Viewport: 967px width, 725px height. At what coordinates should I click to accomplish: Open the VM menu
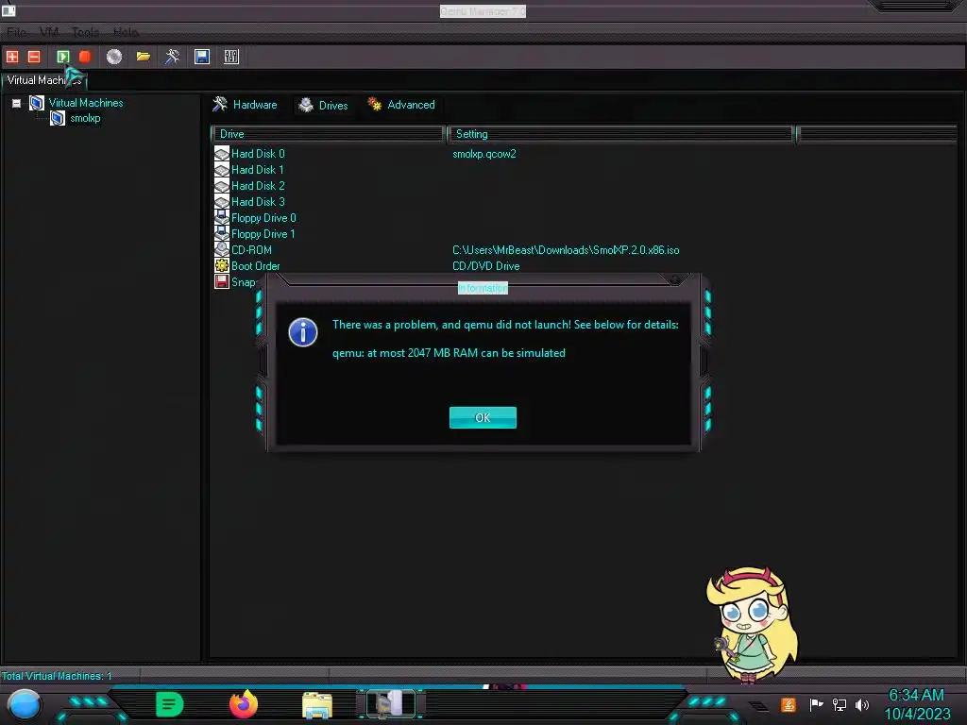point(49,32)
